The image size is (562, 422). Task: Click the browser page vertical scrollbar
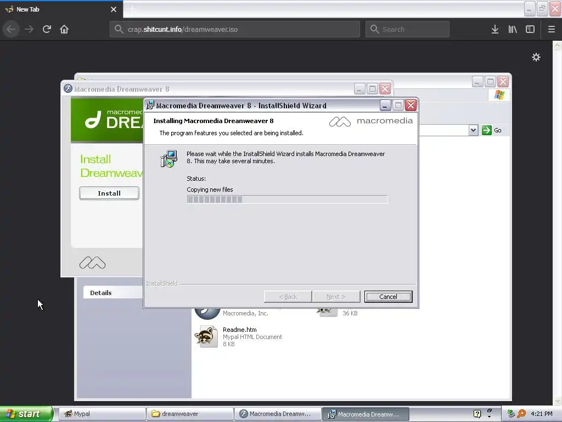557,223
